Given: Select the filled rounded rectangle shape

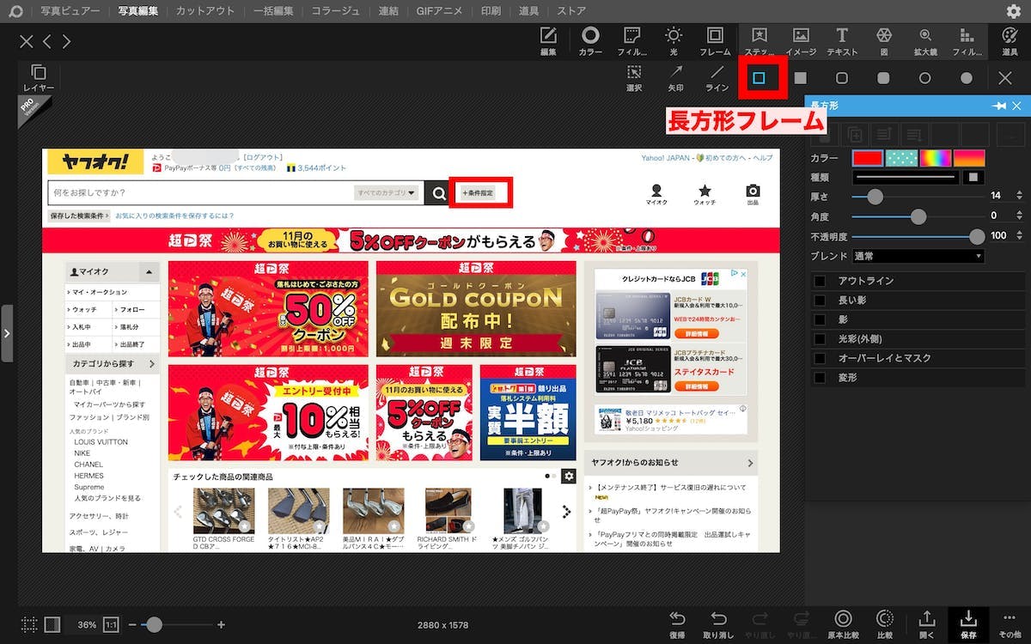Looking at the screenshot, I should (883, 78).
